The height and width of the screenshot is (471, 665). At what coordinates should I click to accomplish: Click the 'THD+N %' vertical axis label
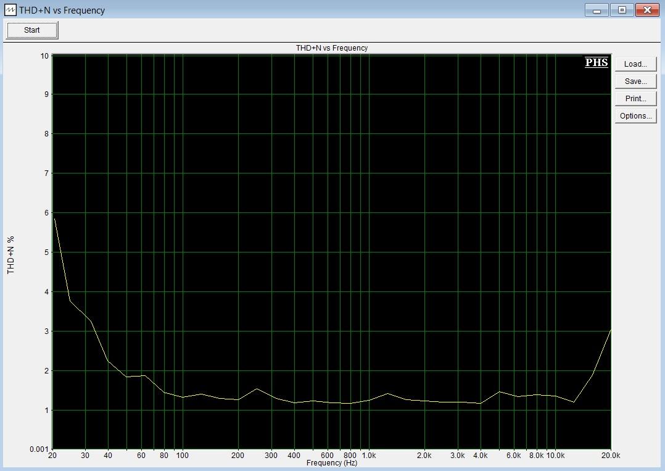[x=10, y=254]
